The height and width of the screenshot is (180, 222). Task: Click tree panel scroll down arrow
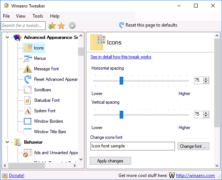tap(81, 159)
